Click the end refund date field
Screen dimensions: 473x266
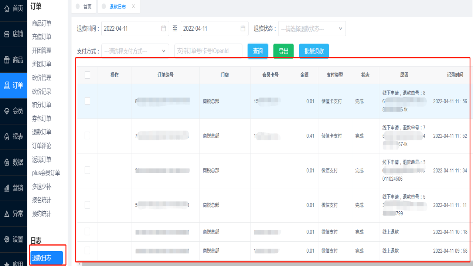[x=214, y=28]
